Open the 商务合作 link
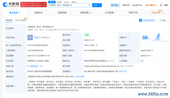170x98 pixels. click(x=126, y=5)
